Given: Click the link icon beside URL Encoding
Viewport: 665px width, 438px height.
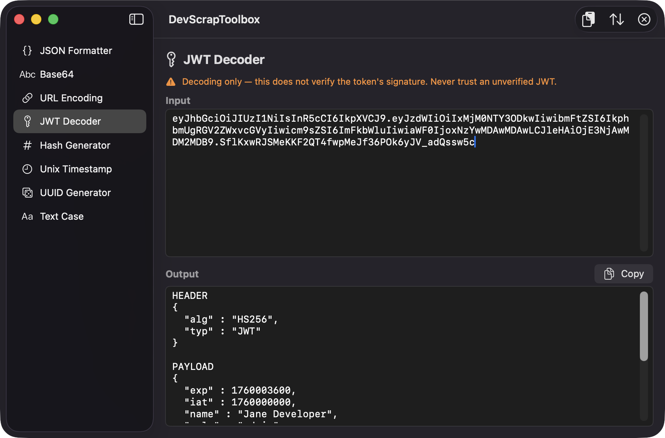Looking at the screenshot, I should click(27, 98).
